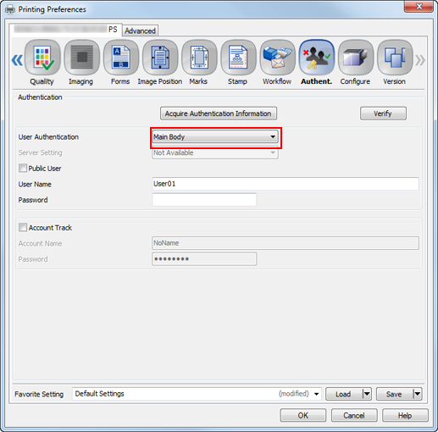
Task: Open the Workflow settings icon
Action: pyautogui.click(x=277, y=58)
